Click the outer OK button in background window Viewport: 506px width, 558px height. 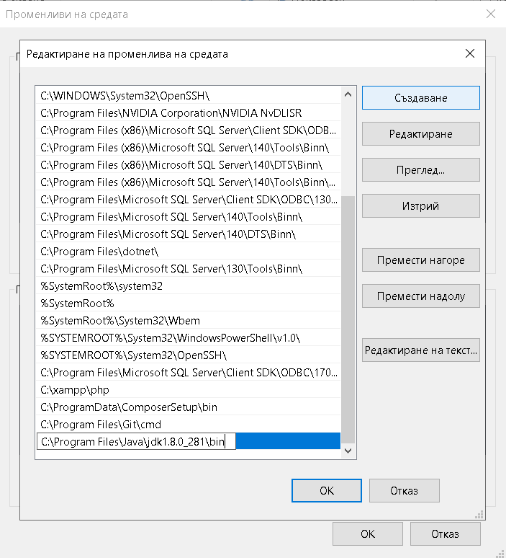tap(367, 533)
